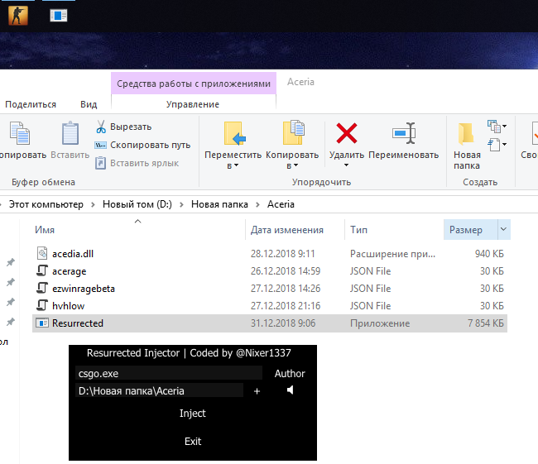Click the Rename (Переименовать) icon
This screenshot has height=464, width=538.
pos(404,133)
